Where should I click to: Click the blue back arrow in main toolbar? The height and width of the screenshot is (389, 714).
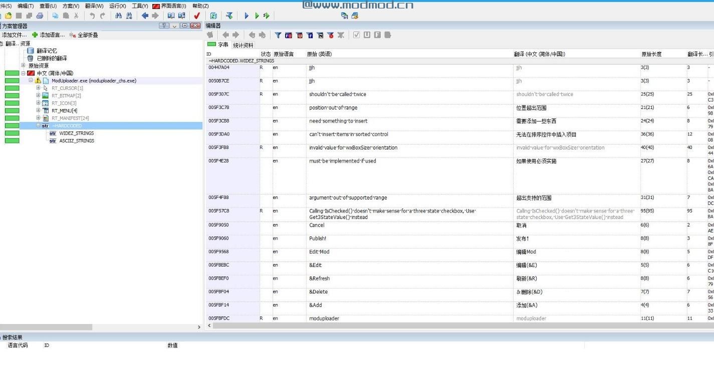coord(145,16)
